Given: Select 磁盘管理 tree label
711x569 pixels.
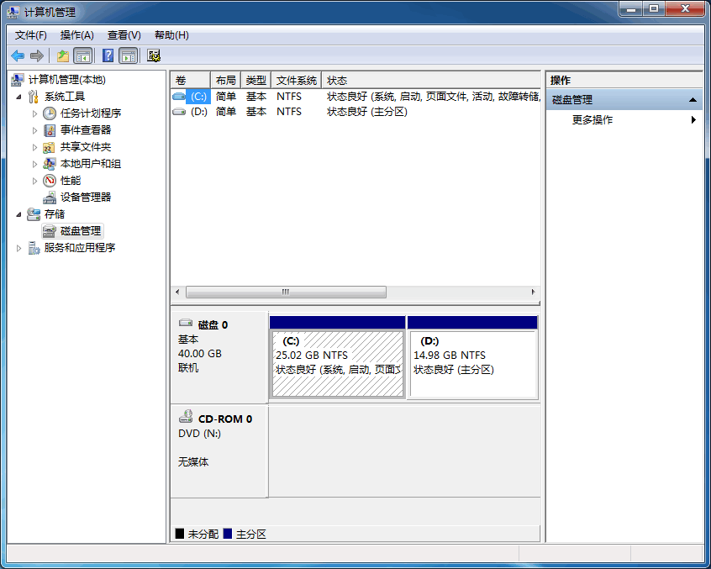Looking at the screenshot, I should 81,231.
